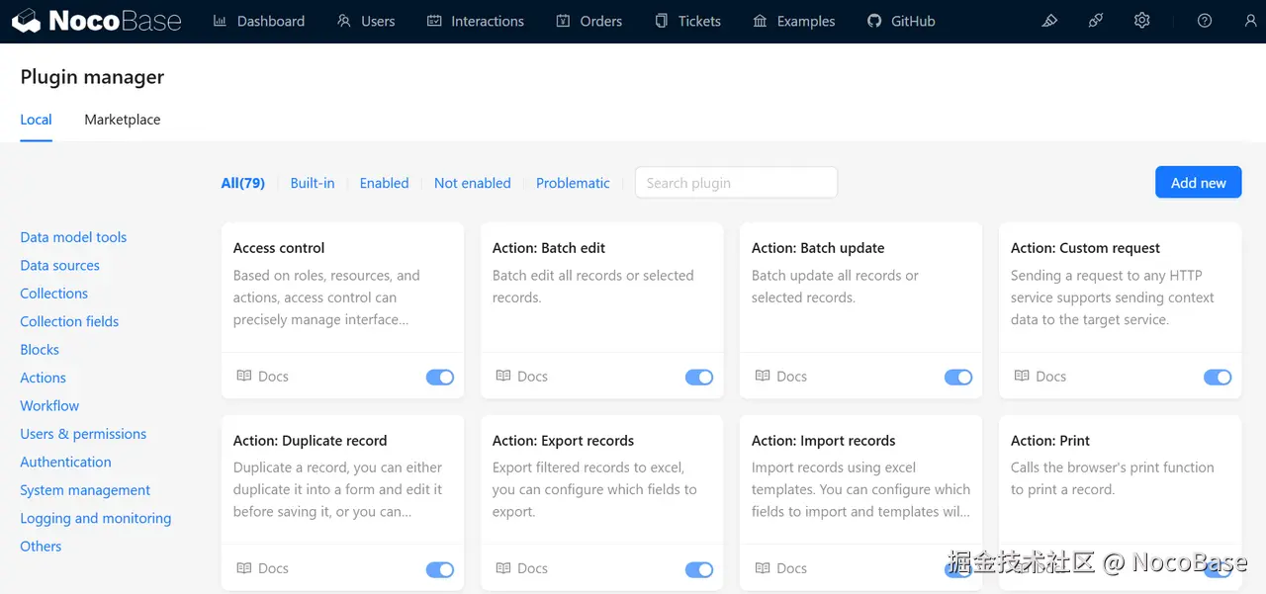Select Blocks category
This screenshot has height=594, width=1266.
tap(40, 349)
